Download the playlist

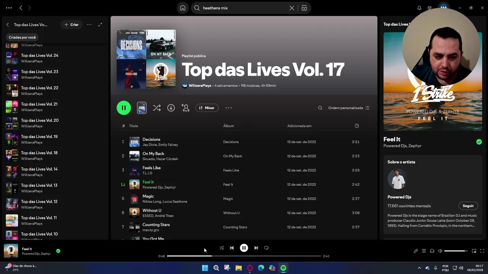tap(171, 108)
